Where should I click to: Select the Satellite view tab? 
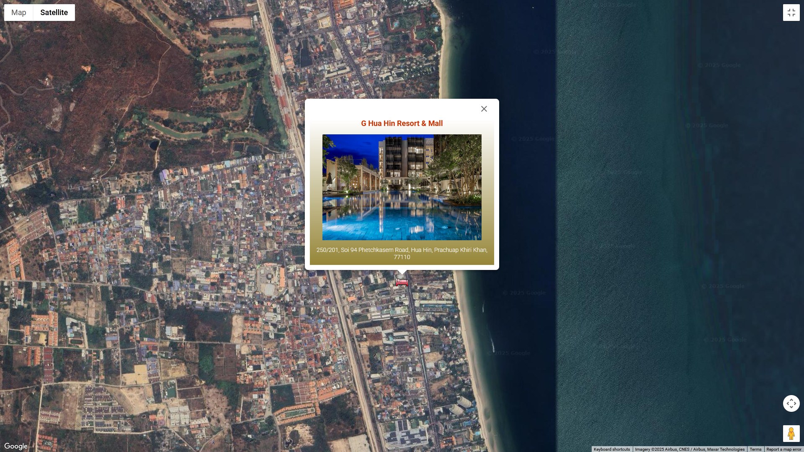pyautogui.click(x=54, y=13)
